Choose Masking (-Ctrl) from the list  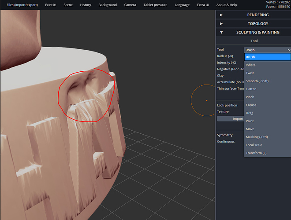tap(257, 137)
